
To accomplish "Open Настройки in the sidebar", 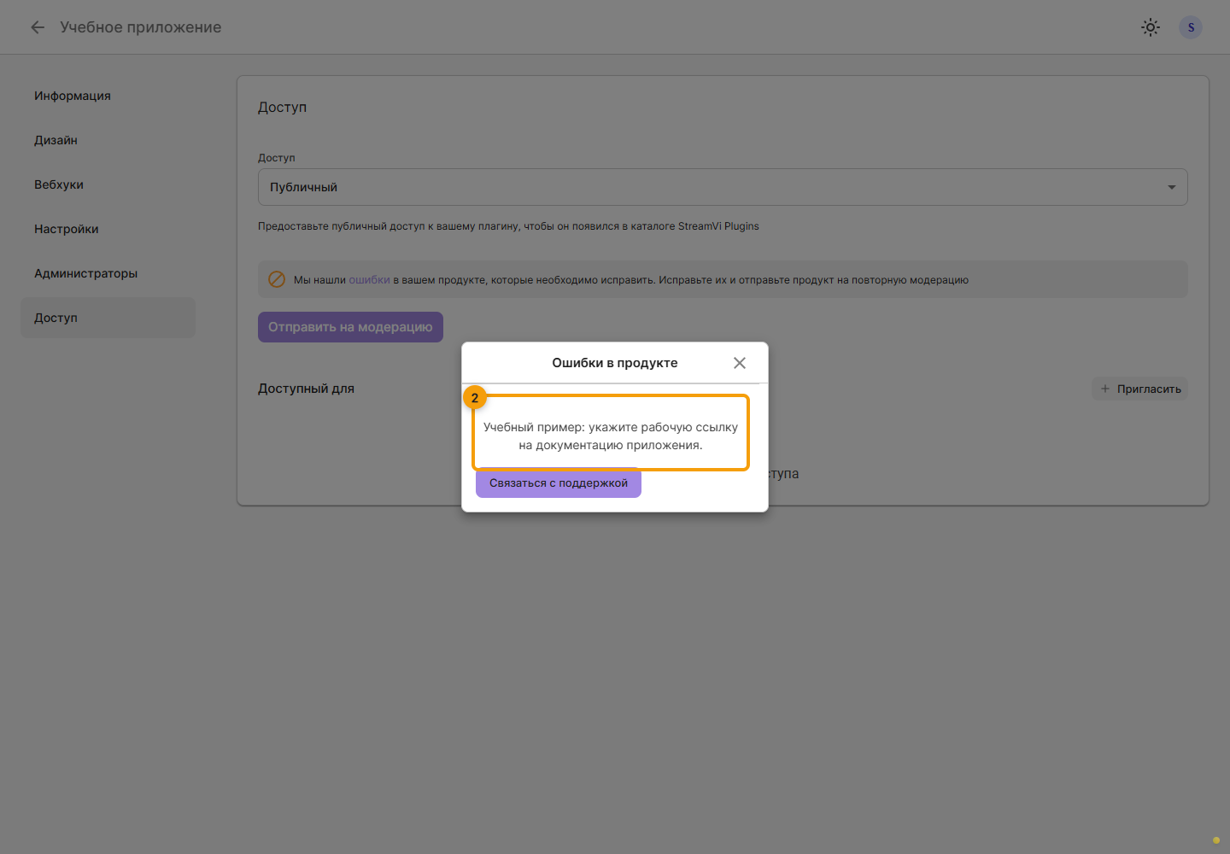I will (67, 229).
